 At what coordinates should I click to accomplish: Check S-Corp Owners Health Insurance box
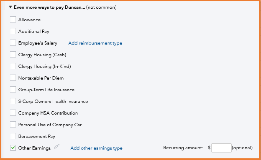tap(13, 101)
